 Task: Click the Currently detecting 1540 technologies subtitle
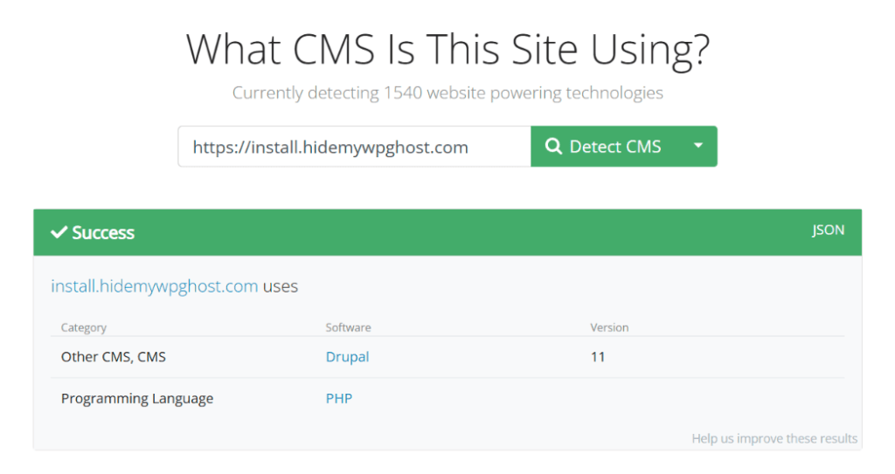[x=447, y=93]
